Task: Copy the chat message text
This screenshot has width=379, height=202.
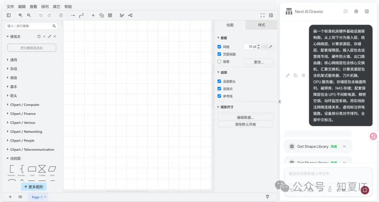Action: click(x=295, y=76)
